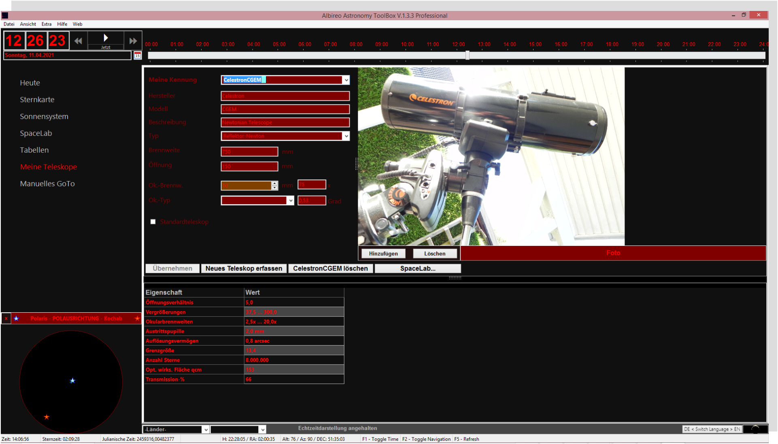Click the Grad field of view value
The image size is (778, 444).
[x=312, y=201]
